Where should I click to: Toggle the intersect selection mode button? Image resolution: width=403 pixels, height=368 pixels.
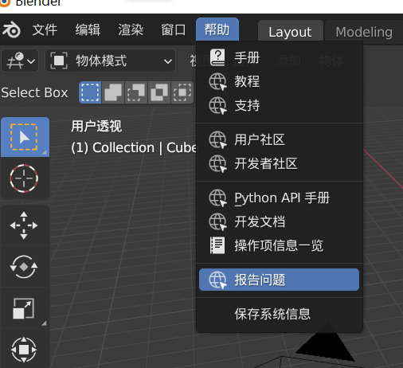click(182, 92)
